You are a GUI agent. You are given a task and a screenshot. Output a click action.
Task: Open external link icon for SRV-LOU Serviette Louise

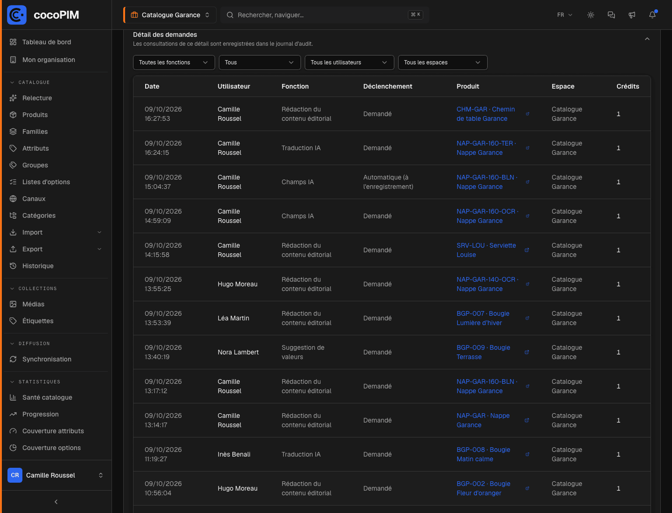527,250
